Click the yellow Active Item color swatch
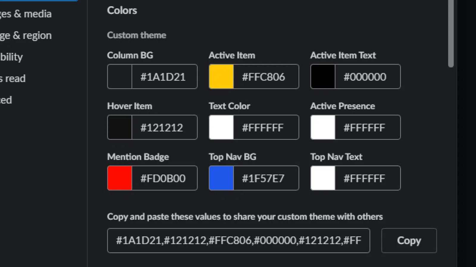 pyautogui.click(x=221, y=76)
